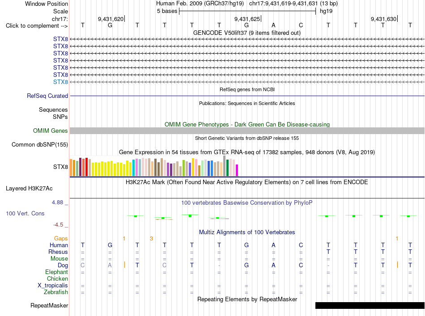Click the GTEx Gene Expression track title
The image size is (425, 316).
246,152
